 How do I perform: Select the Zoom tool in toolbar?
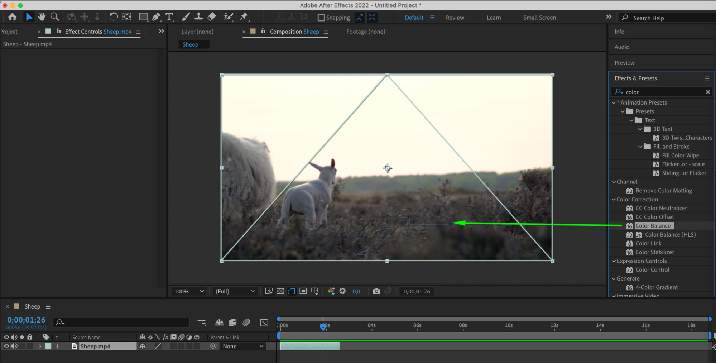(x=55, y=17)
